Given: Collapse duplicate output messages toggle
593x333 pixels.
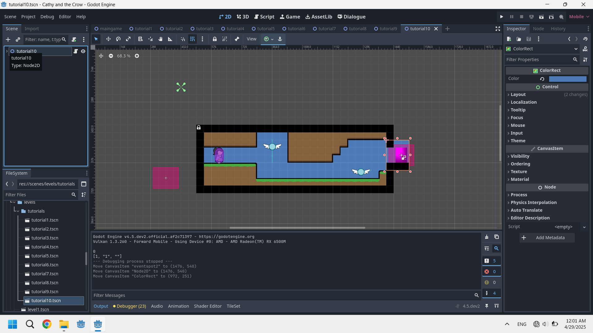Looking at the screenshot, I should 487,248.
